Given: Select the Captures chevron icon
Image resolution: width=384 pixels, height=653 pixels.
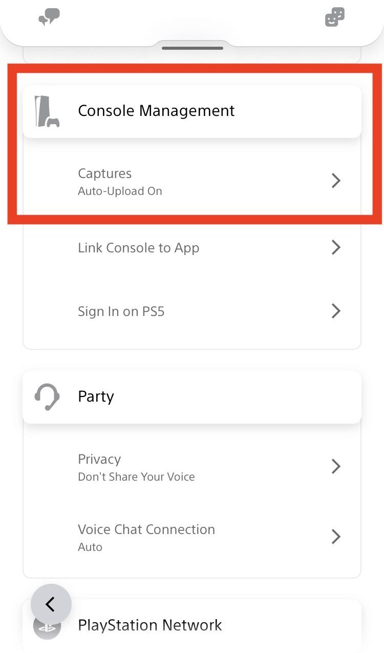Looking at the screenshot, I should coord(336,181).
